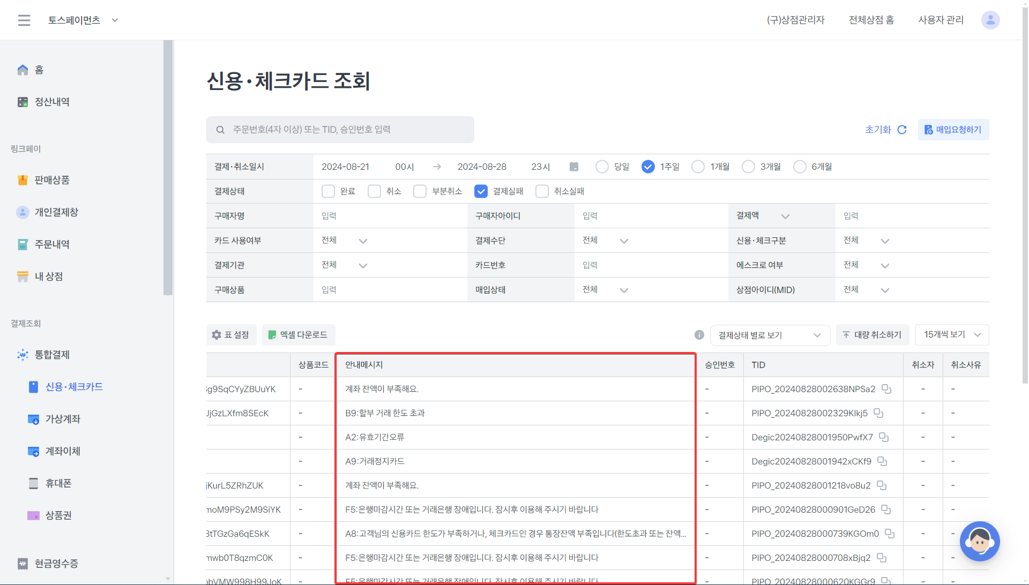Image resolution: width=1029 pixels, height=585 pixels.
Task: Open the 15개씩 보기 page size dropdown
Action: (x=951, y=335)
